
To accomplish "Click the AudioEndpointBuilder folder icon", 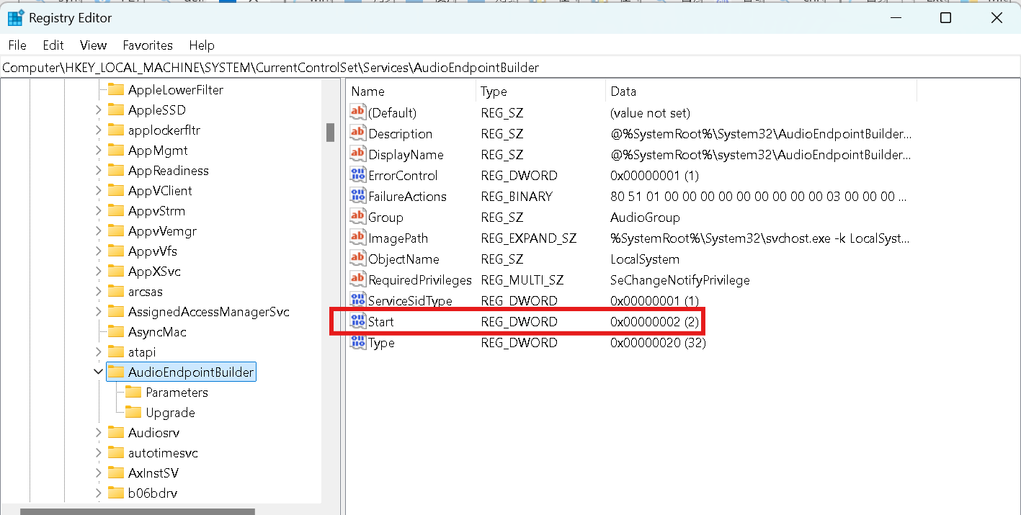I will pyautogui.click(x=116, y=372).
